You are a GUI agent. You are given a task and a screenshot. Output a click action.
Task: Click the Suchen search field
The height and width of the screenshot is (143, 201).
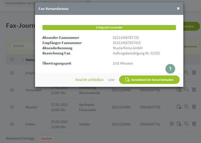[23, 46]
